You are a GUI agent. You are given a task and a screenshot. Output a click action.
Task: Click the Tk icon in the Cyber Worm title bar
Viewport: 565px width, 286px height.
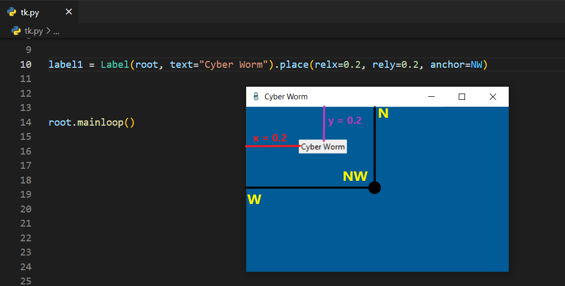click(x=256, y=97)
